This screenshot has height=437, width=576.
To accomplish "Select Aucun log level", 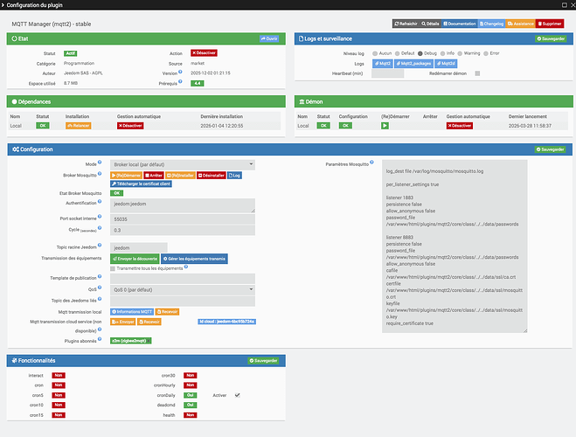I will pyautogui.click(x=375, y=53).
